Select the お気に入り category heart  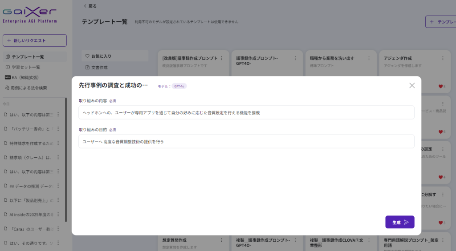pos(88,56)
